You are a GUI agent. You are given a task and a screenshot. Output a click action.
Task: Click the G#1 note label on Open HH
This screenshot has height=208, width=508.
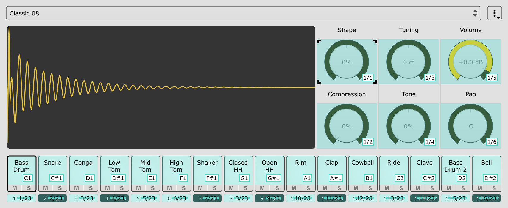pos(273,178)
